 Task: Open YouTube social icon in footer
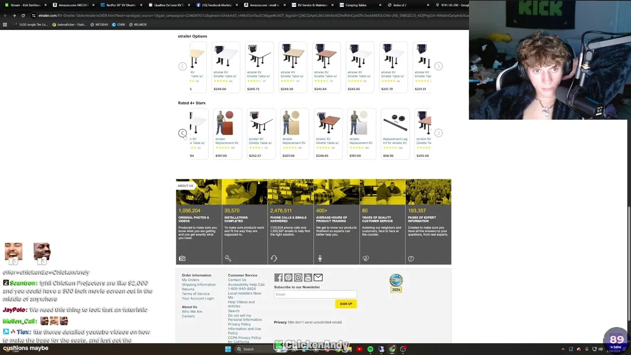308,278
